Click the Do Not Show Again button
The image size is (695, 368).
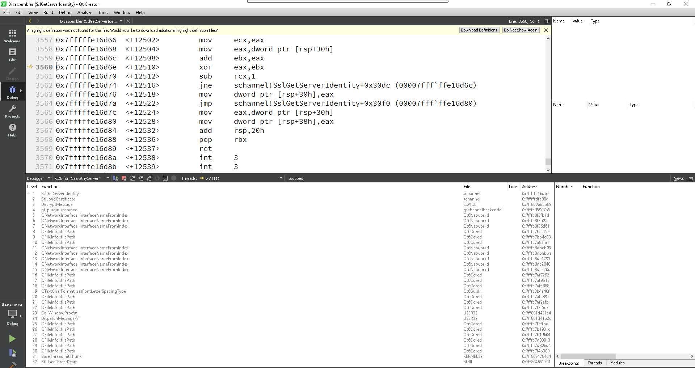520,30
